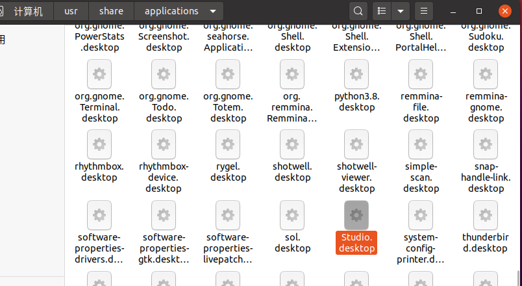522x286 pixels.
Task: Select the snap-handle-link.desktop file icon
Action: pyautogui.click(x=486, y=144)
